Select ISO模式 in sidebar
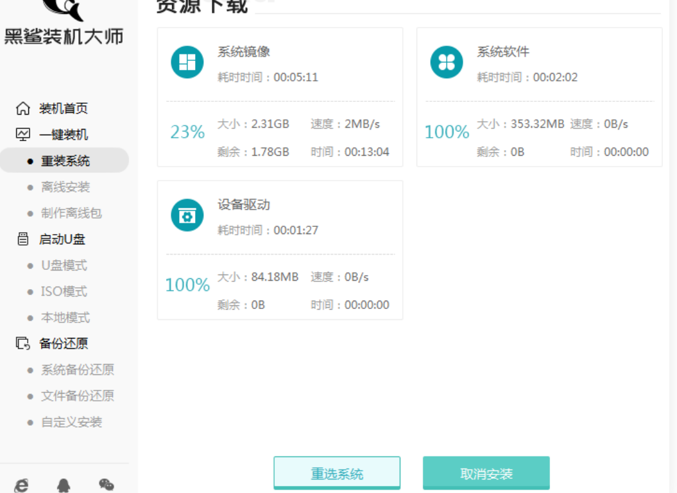The width and height of the screenshot is (677, 493). 64,292
